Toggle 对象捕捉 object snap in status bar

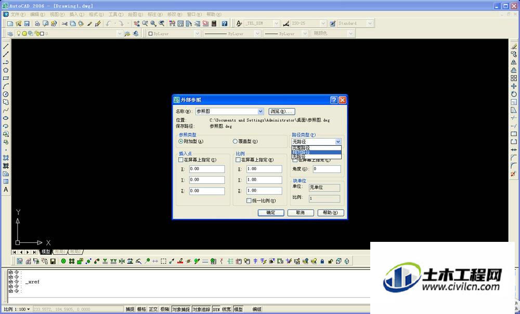[x=181, y=309]
